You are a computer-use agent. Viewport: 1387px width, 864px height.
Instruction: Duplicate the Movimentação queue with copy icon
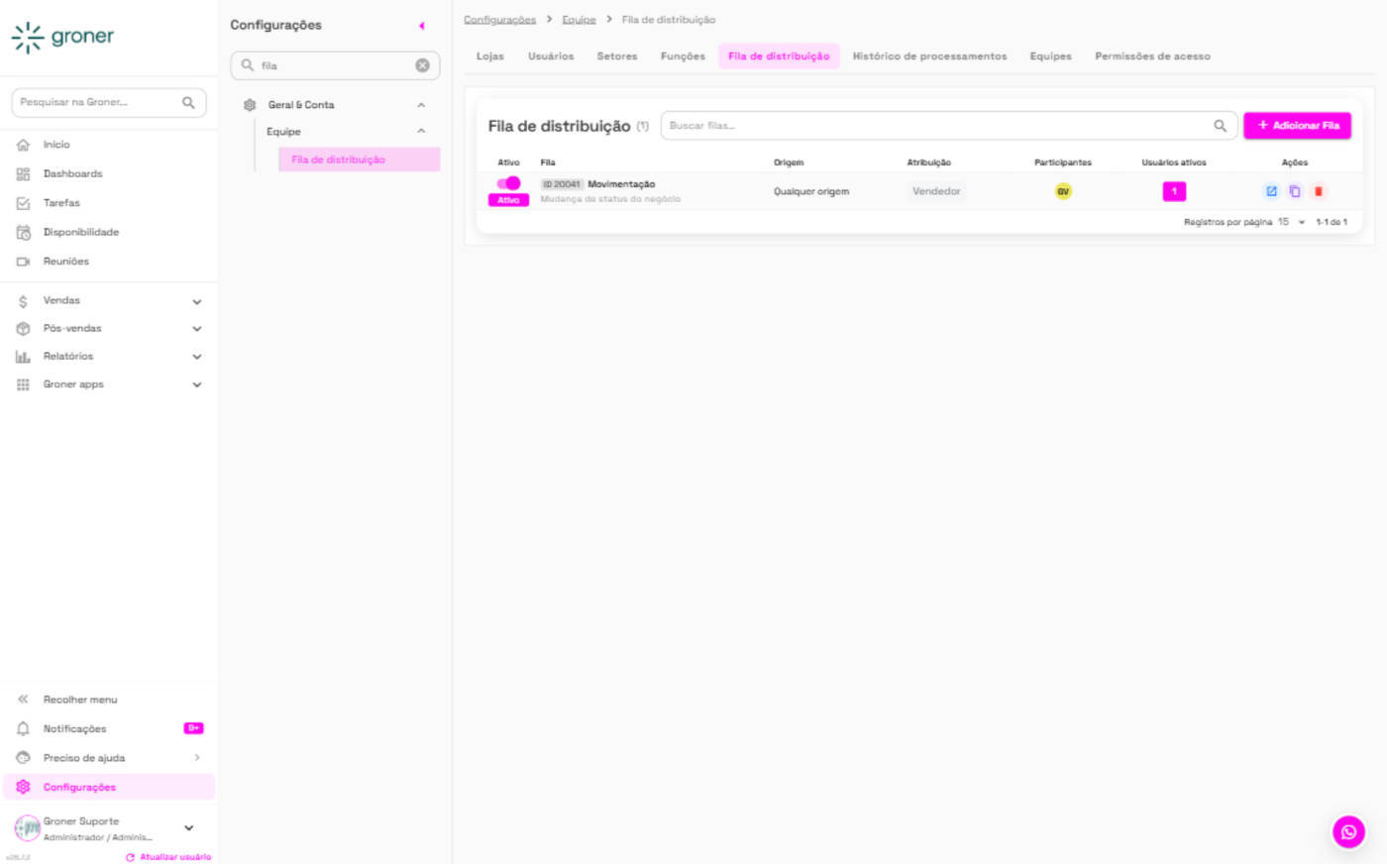point(1295,191)
